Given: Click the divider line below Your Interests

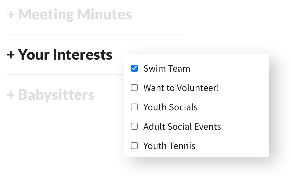Looking at the screenshot, I should click(x=65, y=75).
